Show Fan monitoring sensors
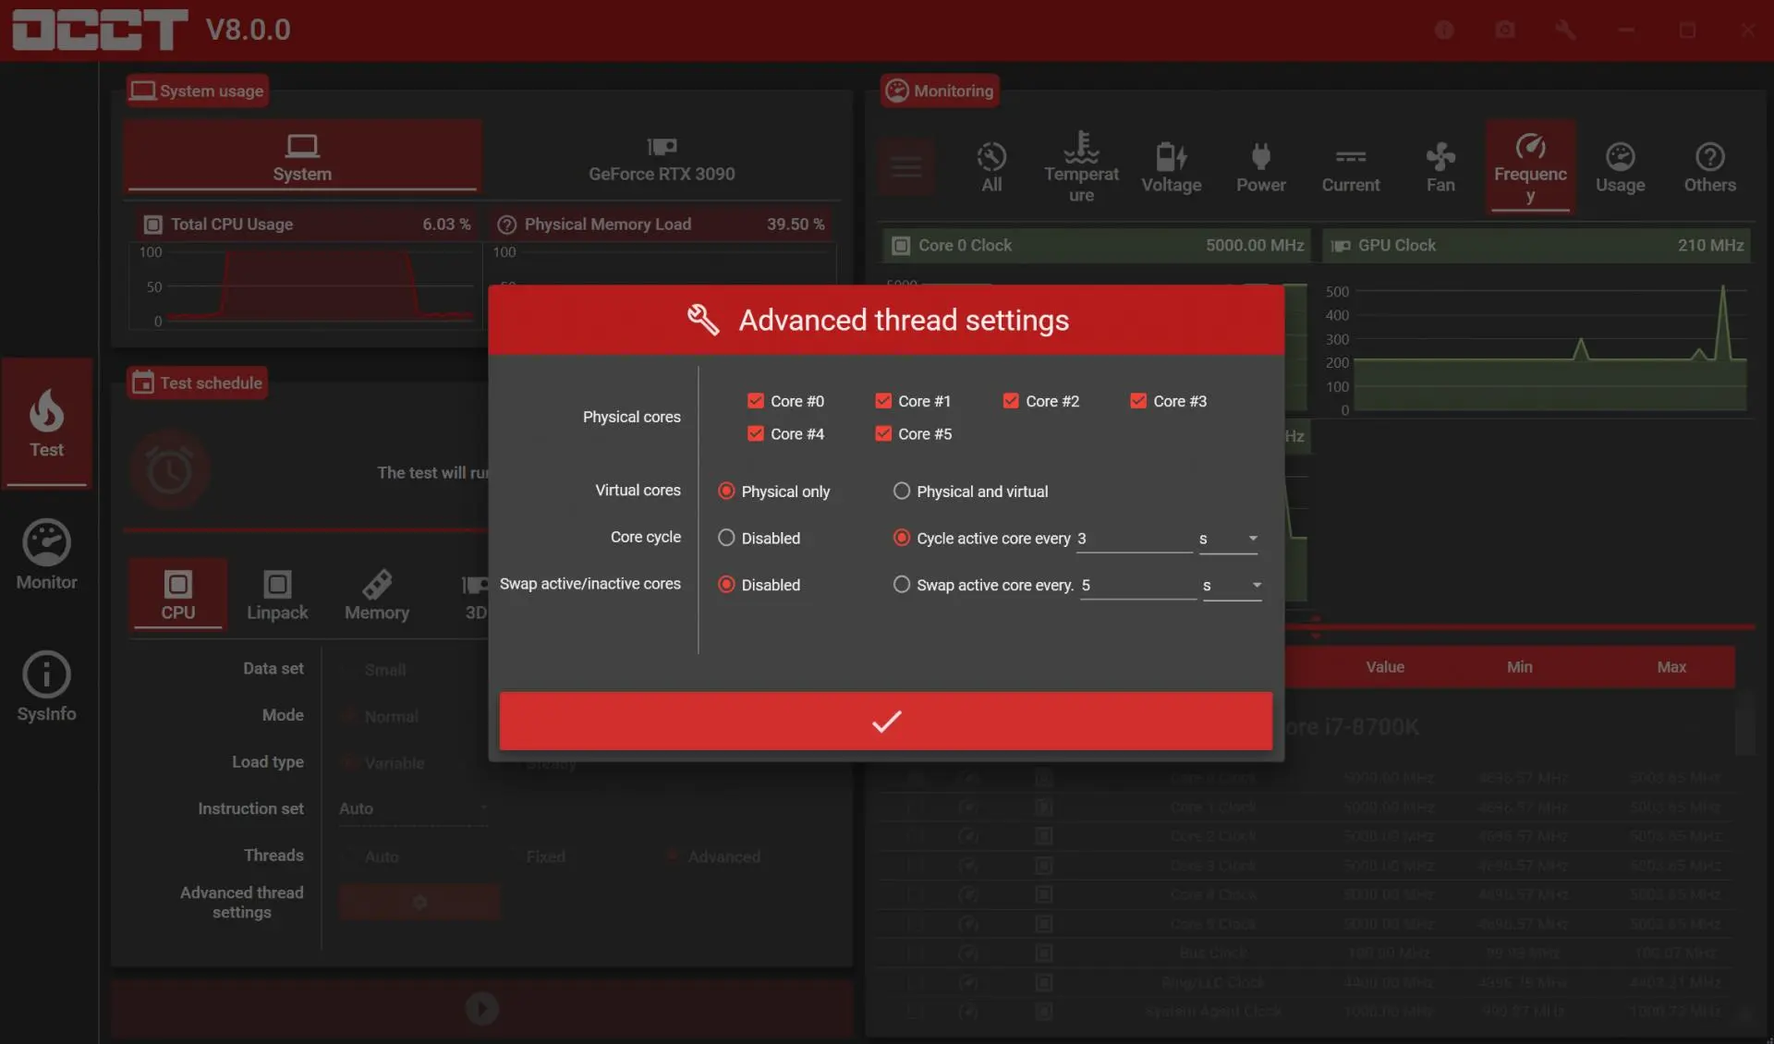Viewport: 1774px width, 1044px height. tap(1440, 167)
